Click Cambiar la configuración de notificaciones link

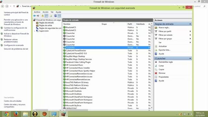[15, 29]
